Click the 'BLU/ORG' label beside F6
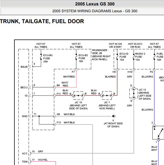Image resolution: width=164 pixels, height=165 pixels. (x=147, y=77)
